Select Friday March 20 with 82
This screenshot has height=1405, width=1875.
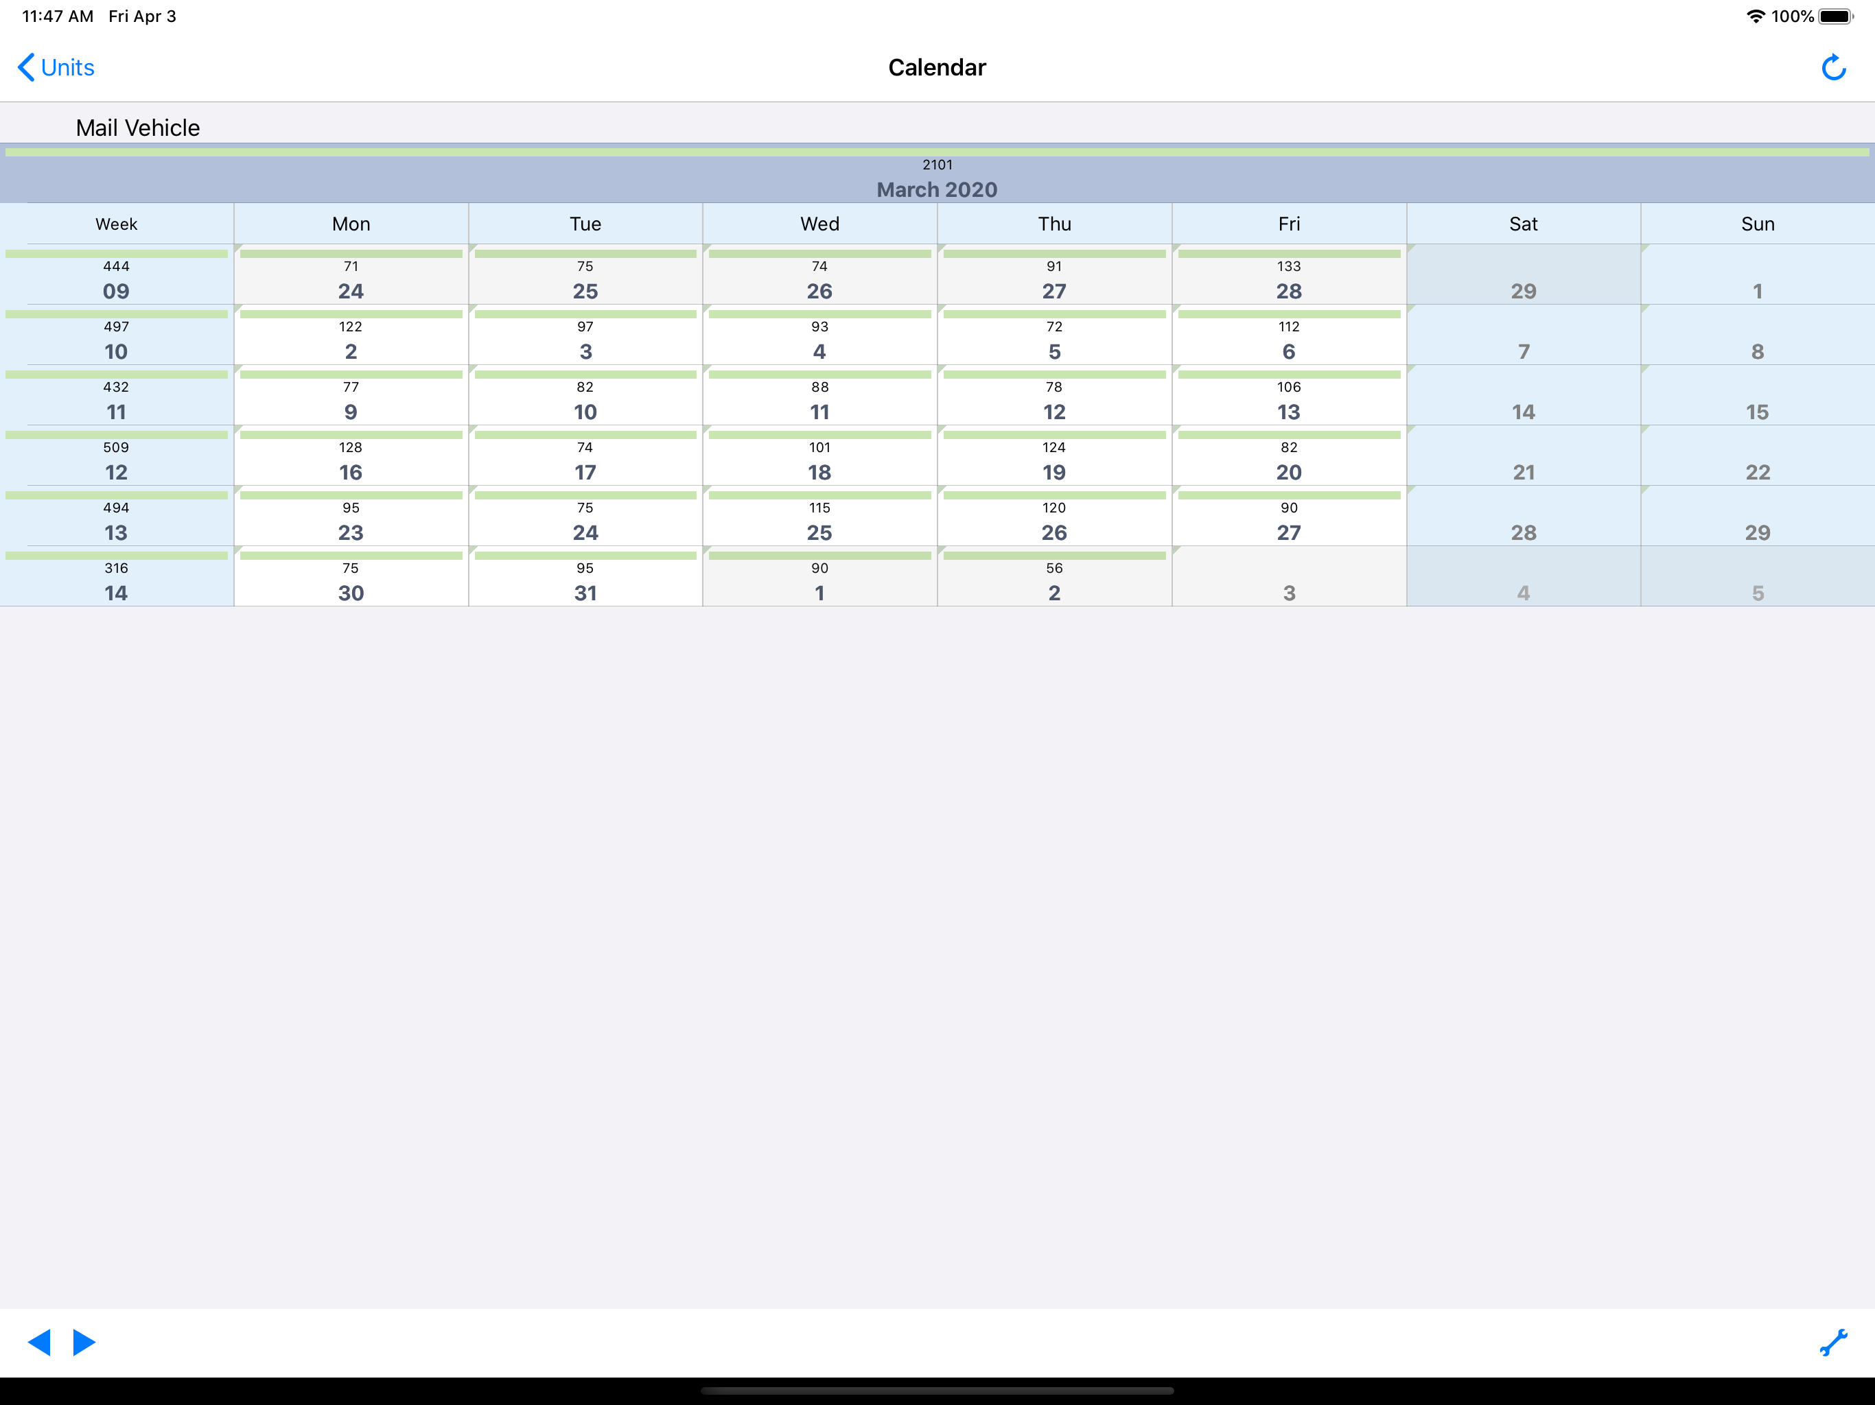point(1290,456)
